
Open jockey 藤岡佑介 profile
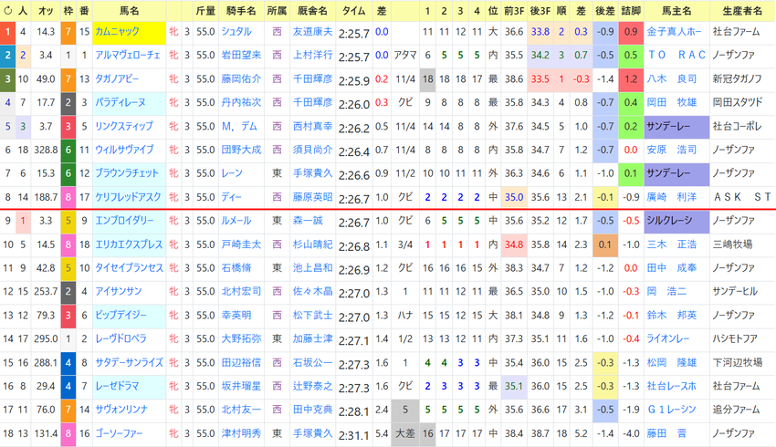241,78
